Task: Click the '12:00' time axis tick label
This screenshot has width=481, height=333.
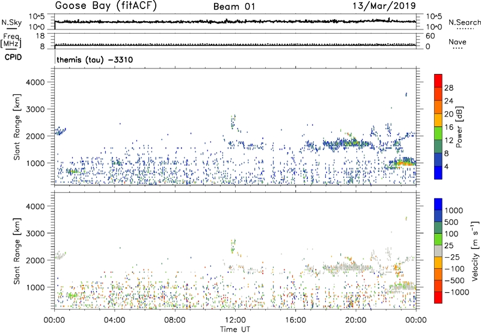Action: point(235,320)
